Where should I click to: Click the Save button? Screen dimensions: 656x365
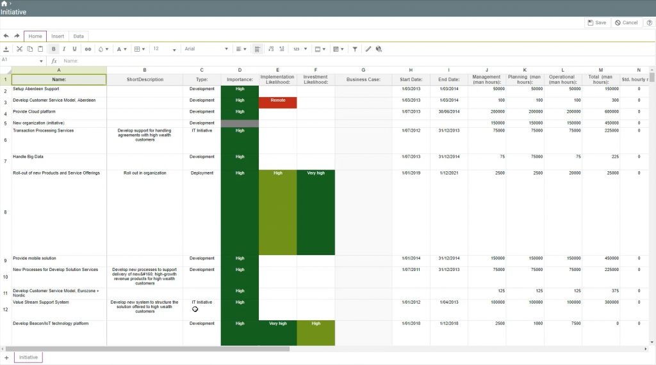597,22
